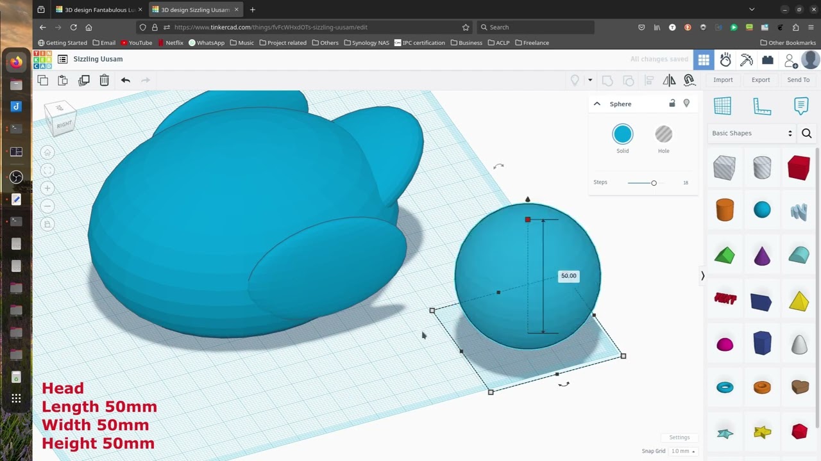Open the user profile avatar

coord(810,60)
